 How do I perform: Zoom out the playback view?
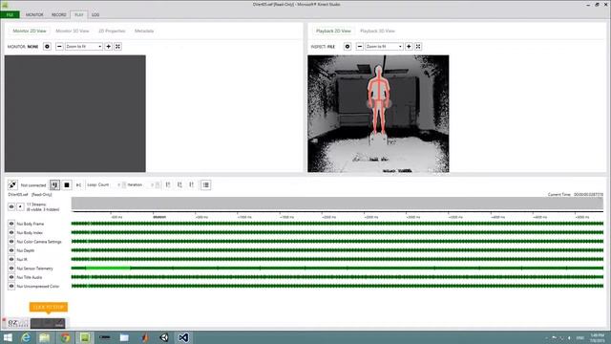pos(360,47)
